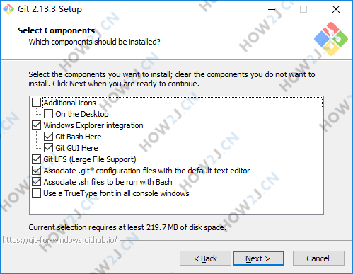Toggle Git LFS (Large File Support)
Image resolution: width=353 pixels, height=274 pixels.
pos(36,159)
